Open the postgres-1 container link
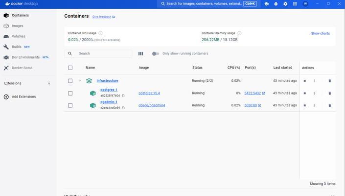Viewport: 345px width, 196px height. pyautogui.click(x=109, y=90)
